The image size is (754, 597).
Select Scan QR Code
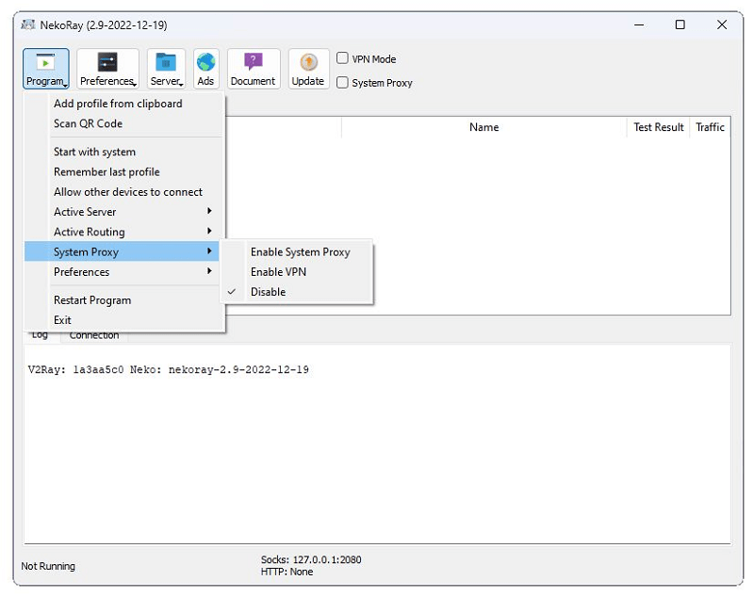pyautogui.click(x=88, y=123)
